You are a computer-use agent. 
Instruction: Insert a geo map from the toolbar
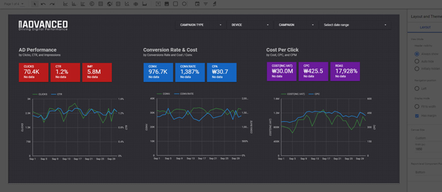(110, 4)
